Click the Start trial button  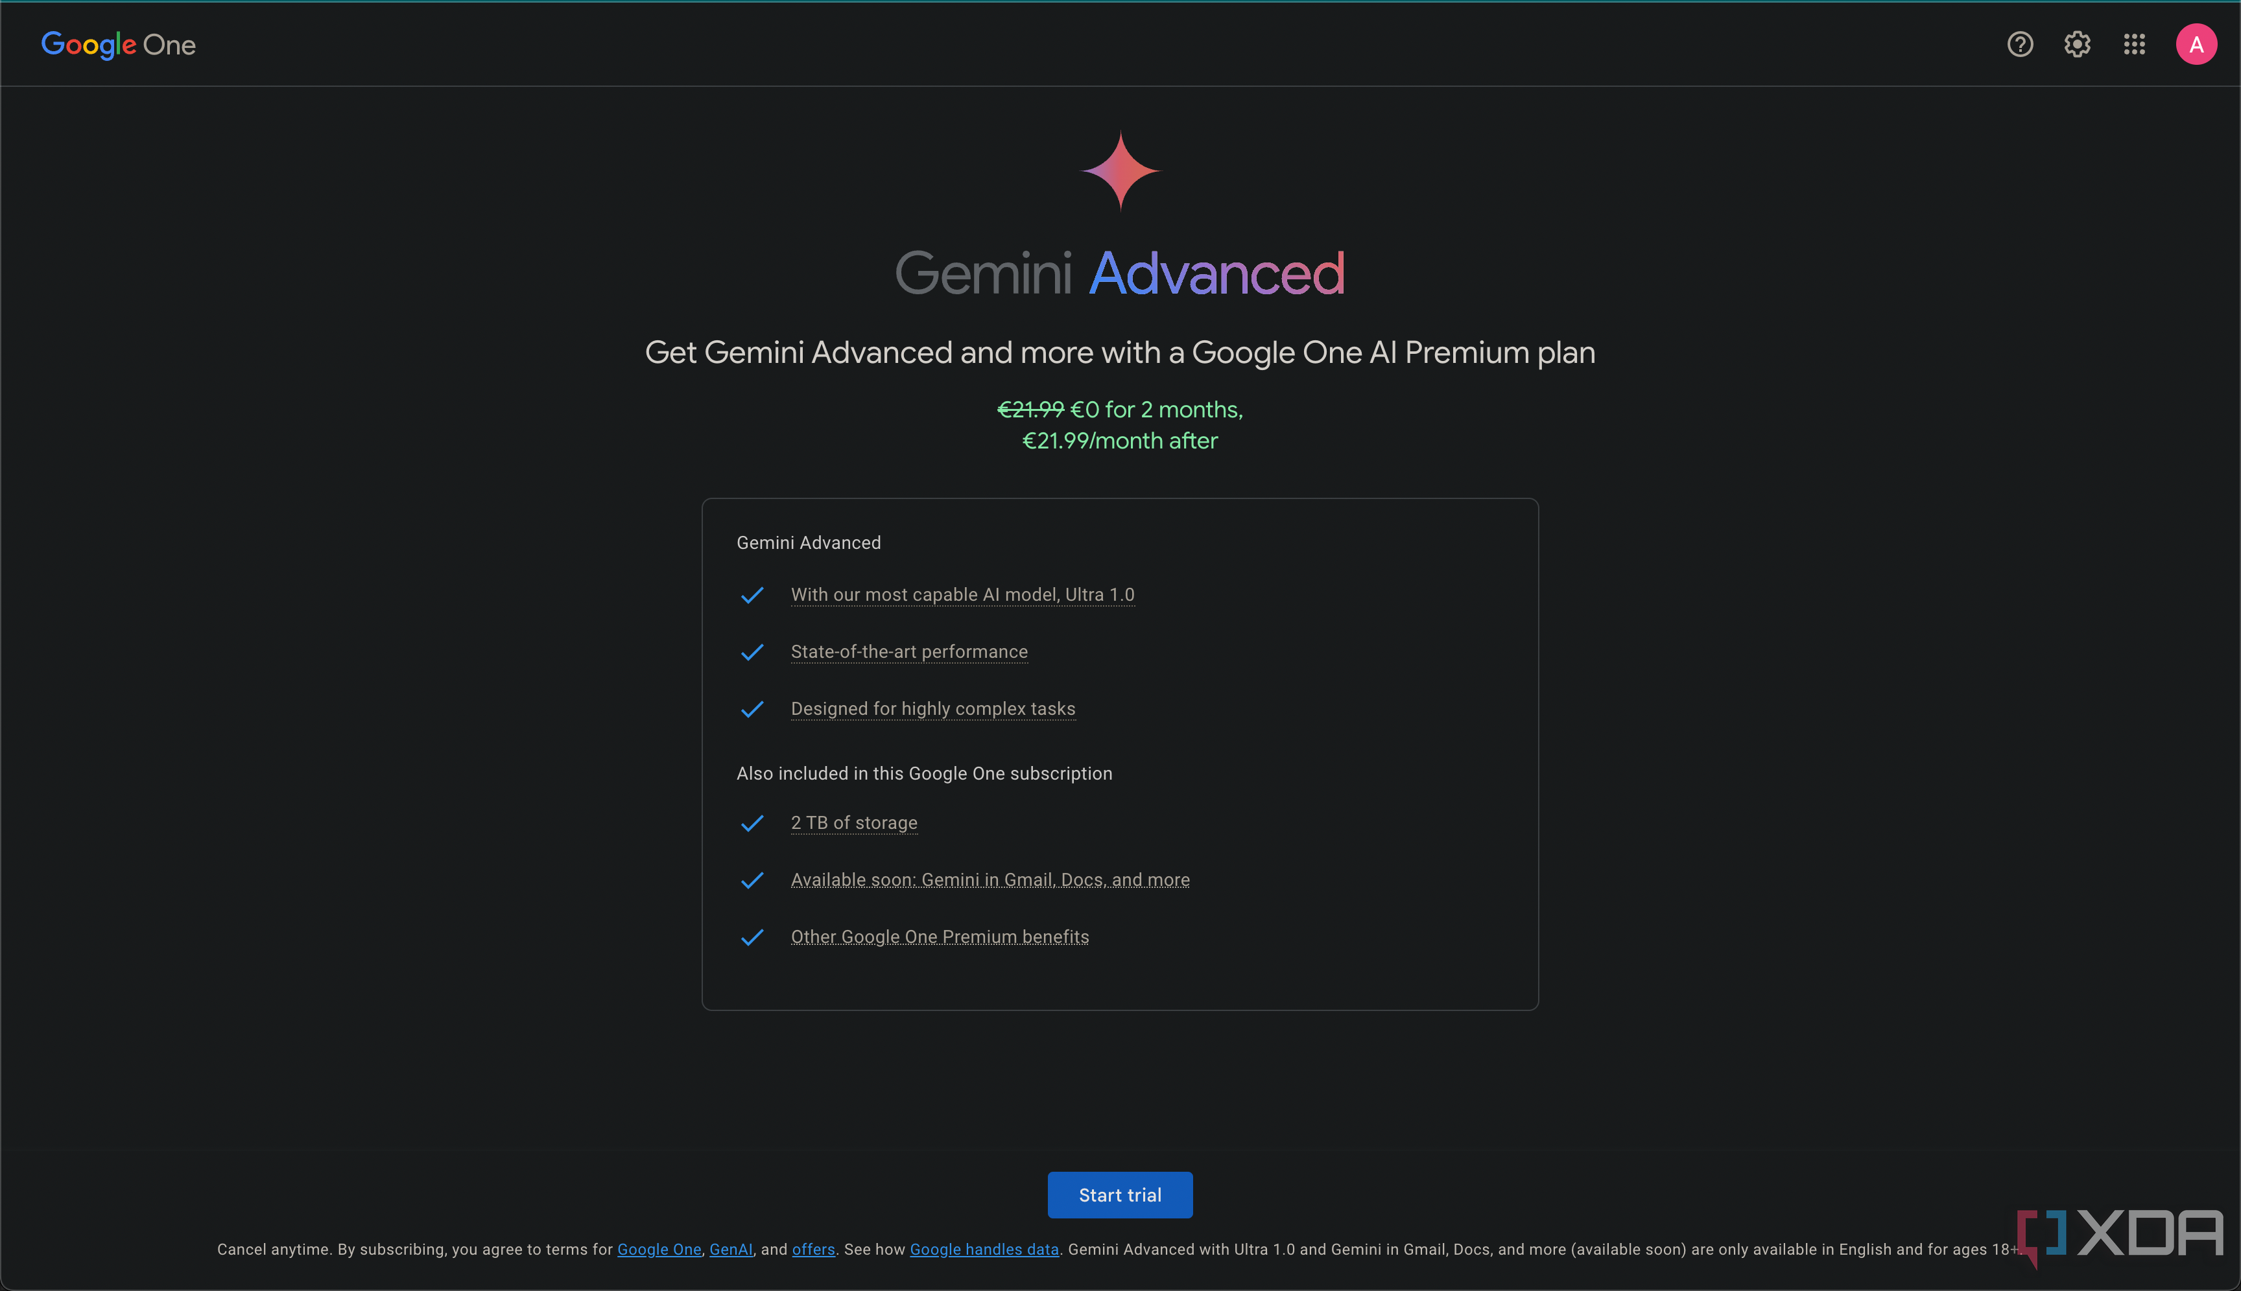(x=1119, y=1194)
